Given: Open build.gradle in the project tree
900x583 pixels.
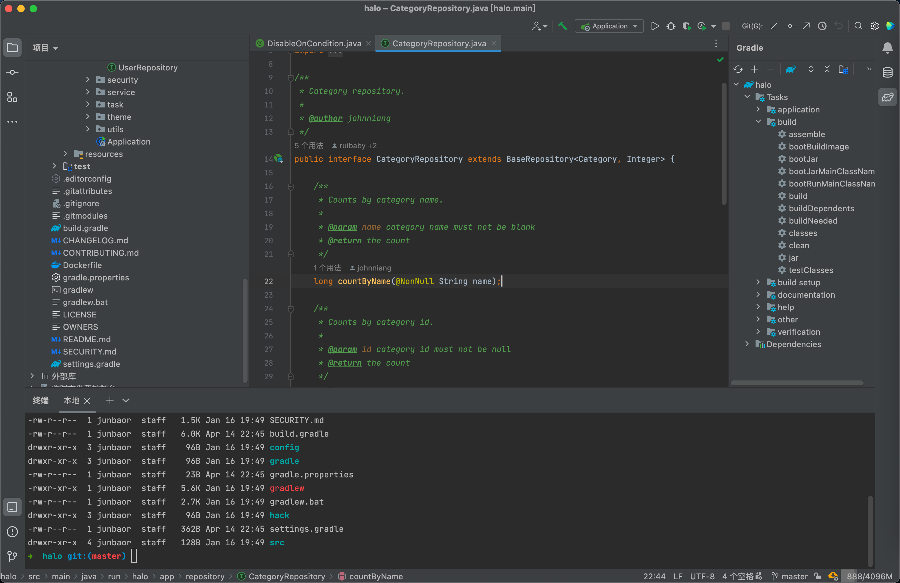Looking at the screenshot, I should coord(85,228).
